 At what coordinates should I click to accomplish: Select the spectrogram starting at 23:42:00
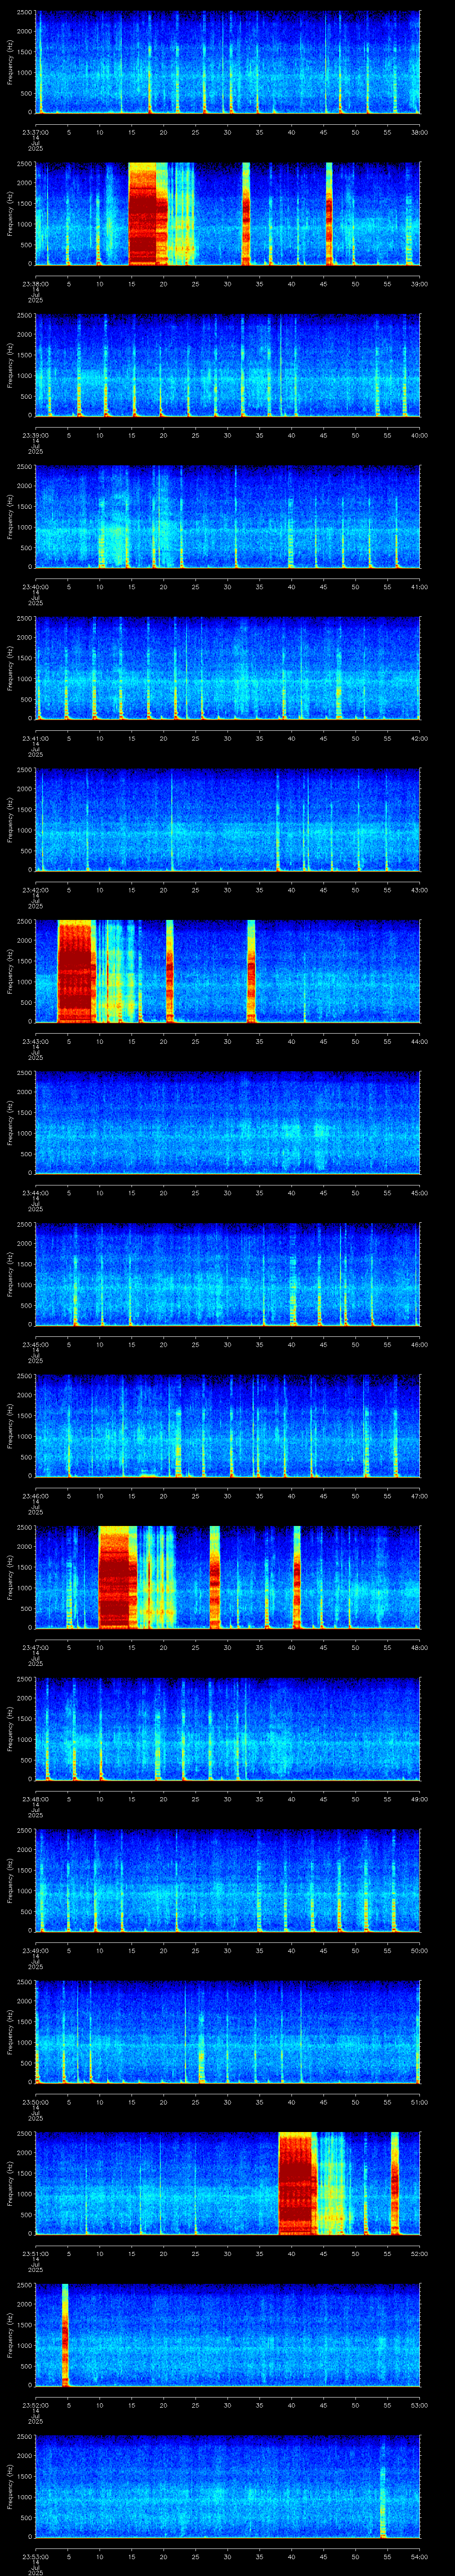click(228, 820)
